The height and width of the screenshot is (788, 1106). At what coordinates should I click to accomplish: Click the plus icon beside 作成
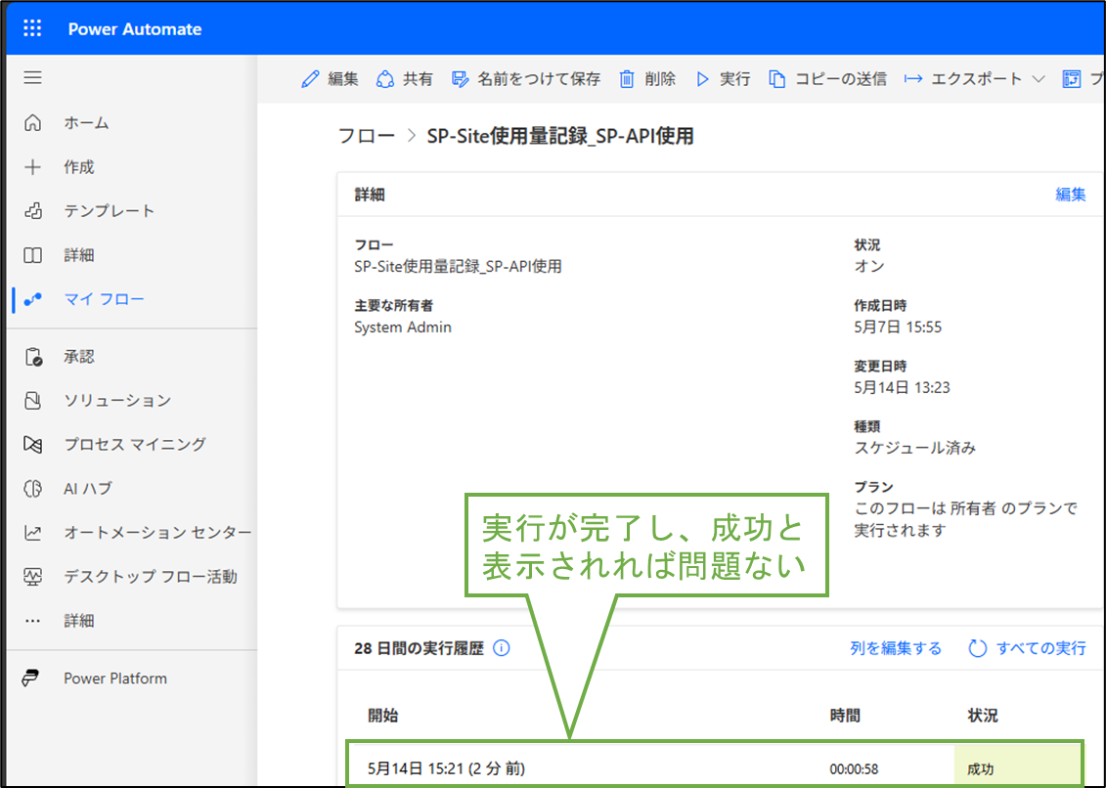32,167
